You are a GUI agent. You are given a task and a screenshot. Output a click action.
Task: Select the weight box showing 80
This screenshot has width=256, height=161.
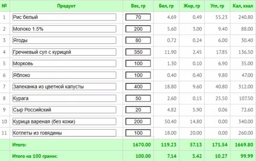[138, 41]
